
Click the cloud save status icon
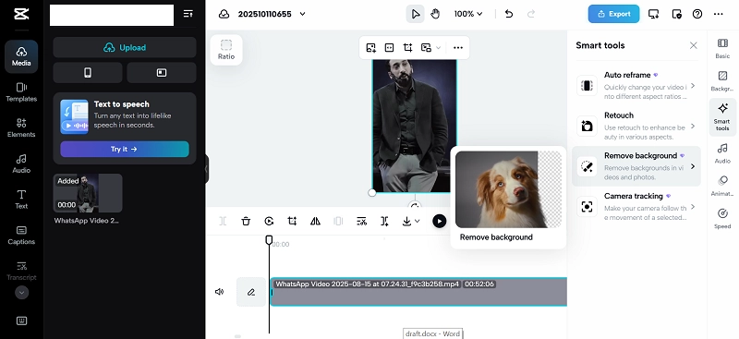click(x=224, y=14)
